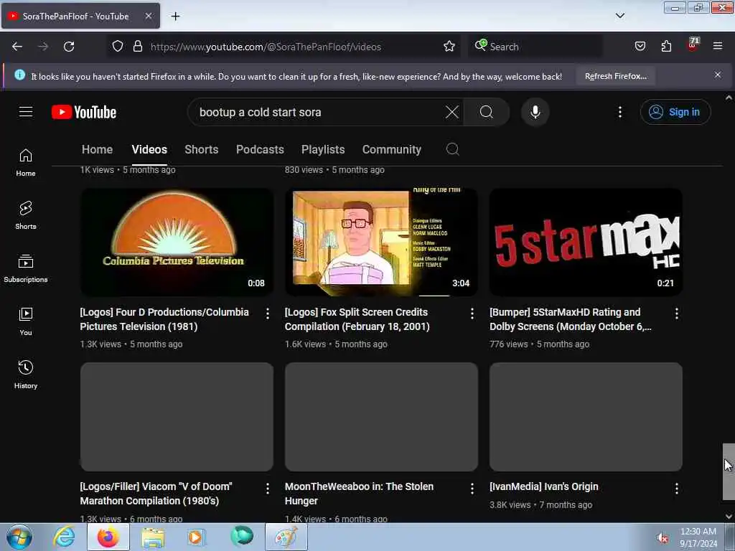Launch Internet Explorer from the taskbar
735x551 pixels.
pyautogui.click(x=64, y=537)
